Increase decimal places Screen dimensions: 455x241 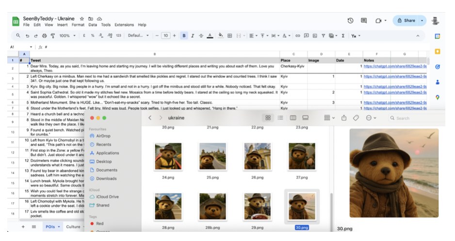coord(110,36)
